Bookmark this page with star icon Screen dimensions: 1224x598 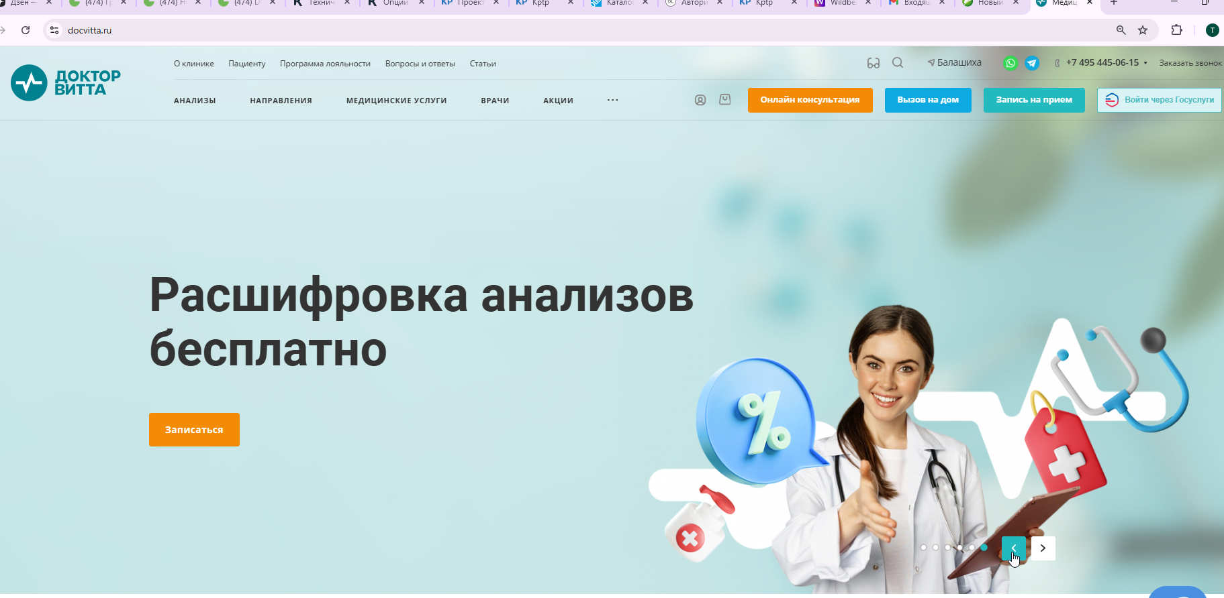[1143, 30]
